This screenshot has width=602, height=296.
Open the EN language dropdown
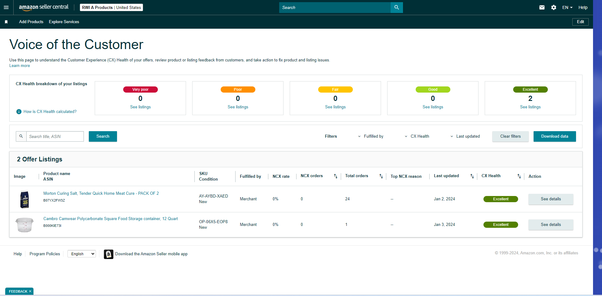tap(567, 7)
